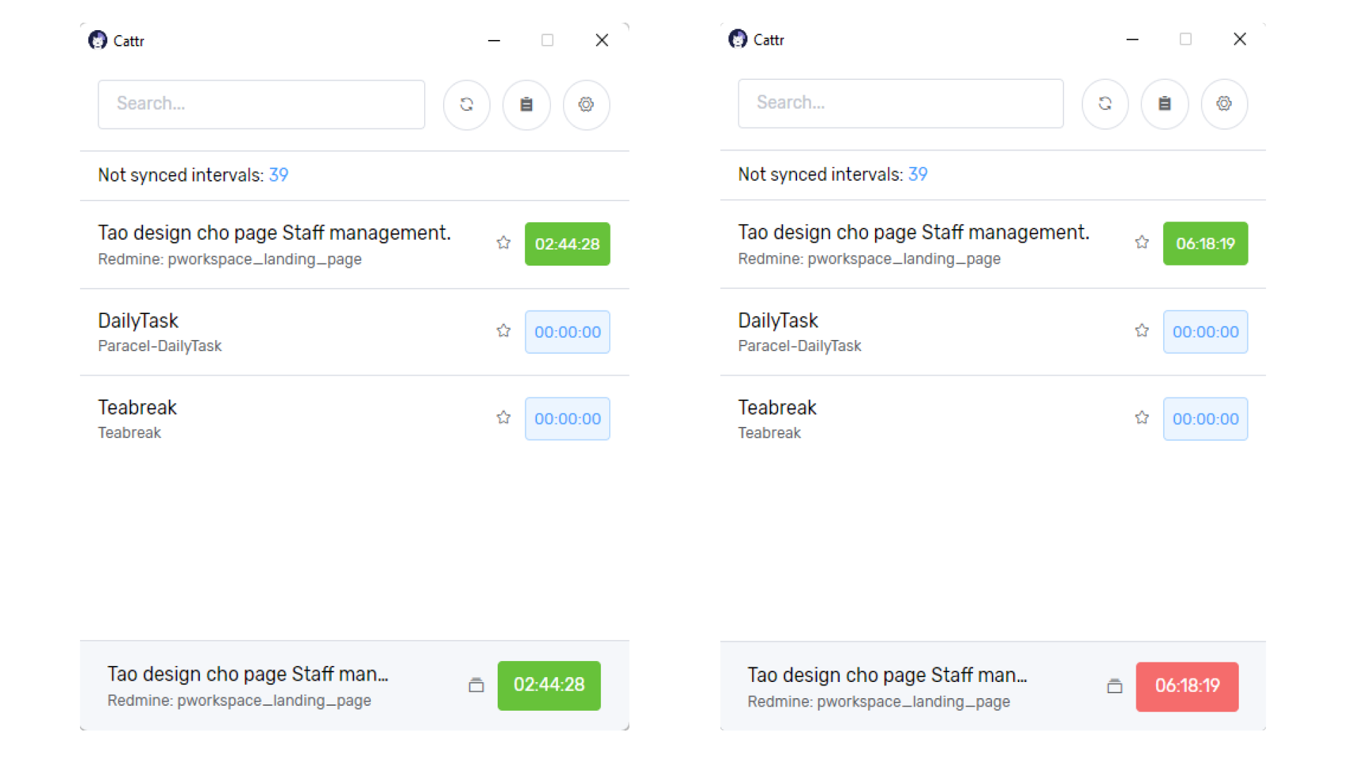Start the DailyTask 00:00:00 timer in the left window
The width and height of the screenshot is (1346, 757).
tap(567, 332)
